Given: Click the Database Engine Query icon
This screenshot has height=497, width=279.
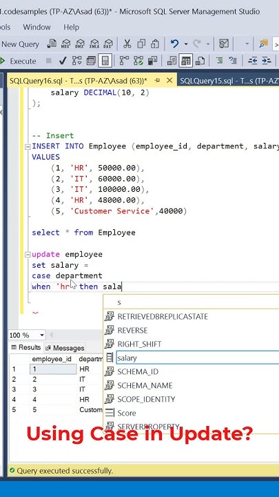Looking at the screenshot, I should click(x=52, y=43).
